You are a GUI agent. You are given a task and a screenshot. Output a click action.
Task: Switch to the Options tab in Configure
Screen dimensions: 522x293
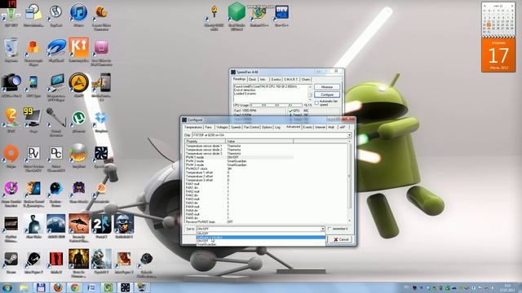click(x=267, y=127)
